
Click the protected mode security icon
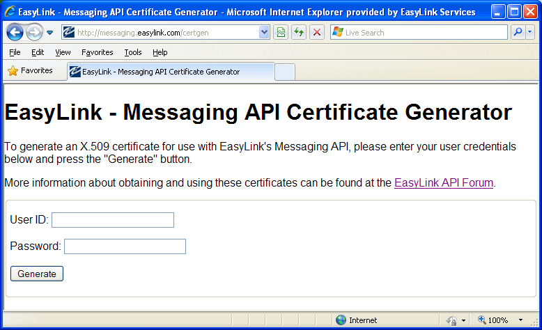(451, 320)
